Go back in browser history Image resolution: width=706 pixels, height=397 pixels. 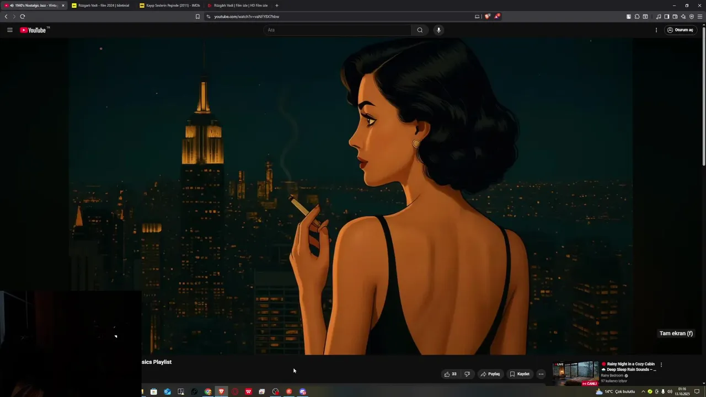[x=6, y=17]
